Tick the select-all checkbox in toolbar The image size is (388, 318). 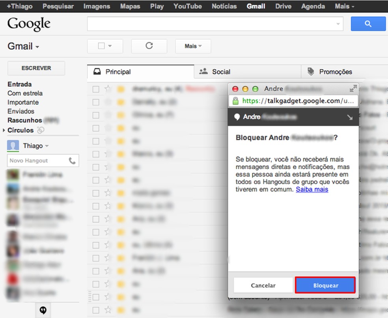pos(101,46)
